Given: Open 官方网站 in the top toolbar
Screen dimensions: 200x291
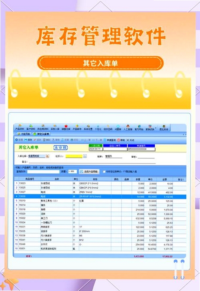Looking at the screenshot, I should pyautogui.click(x=139, y=127).
